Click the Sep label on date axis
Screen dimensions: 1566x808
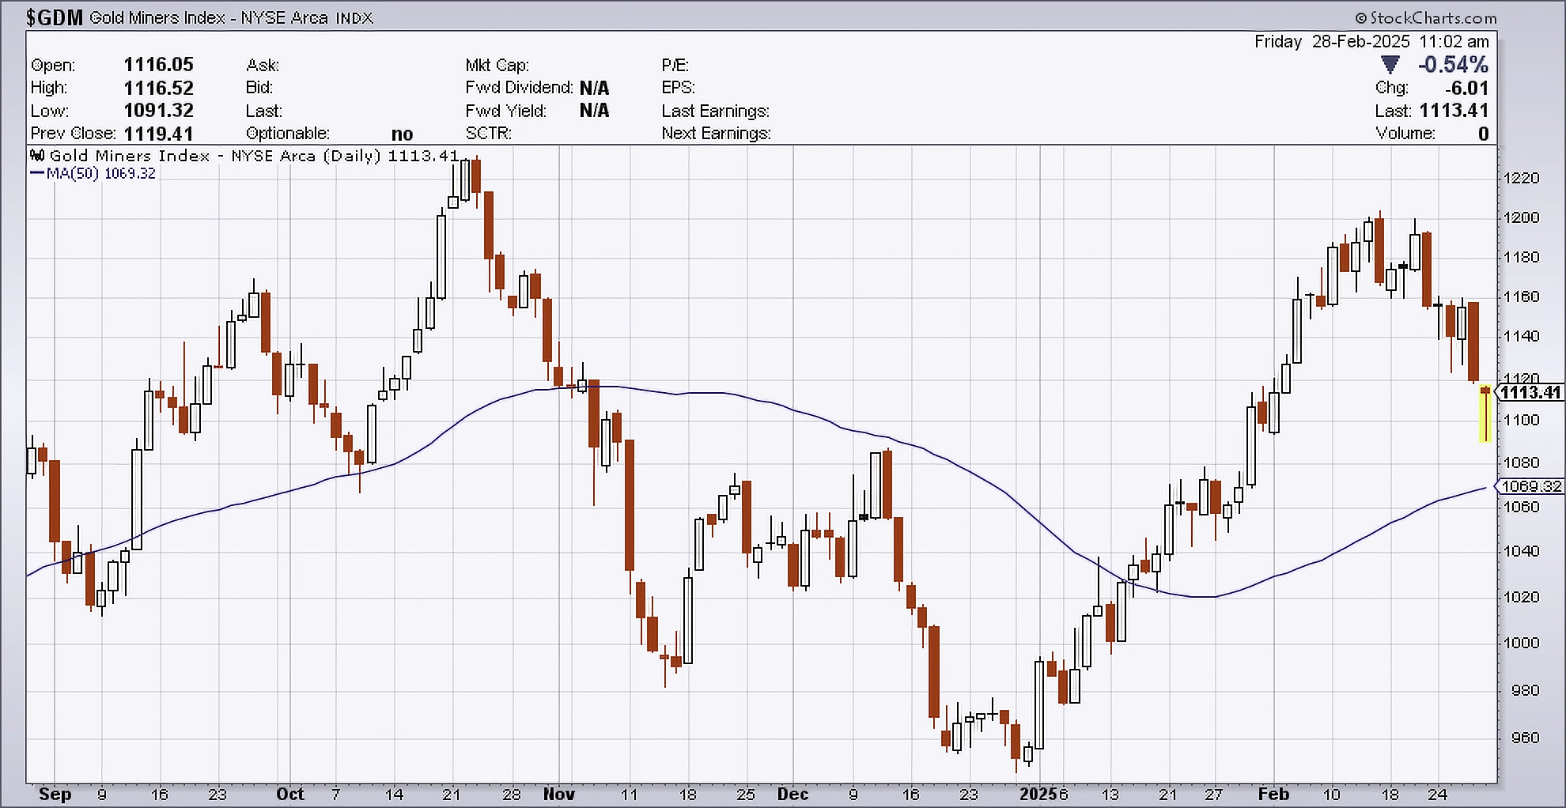pos(55,795)
